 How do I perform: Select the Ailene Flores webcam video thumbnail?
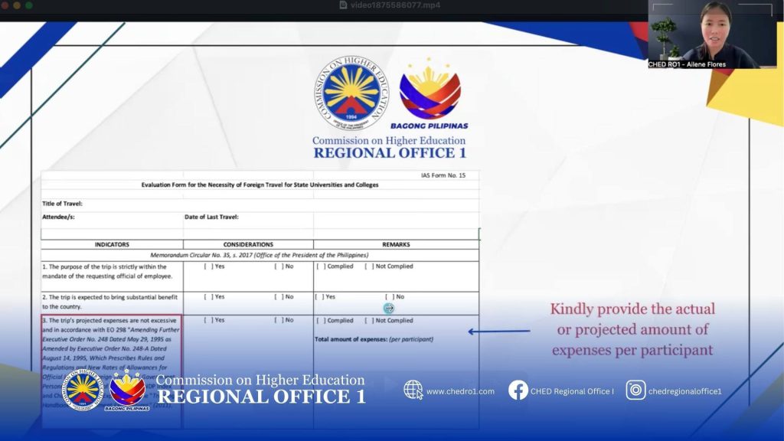click(x=712, y=34)
